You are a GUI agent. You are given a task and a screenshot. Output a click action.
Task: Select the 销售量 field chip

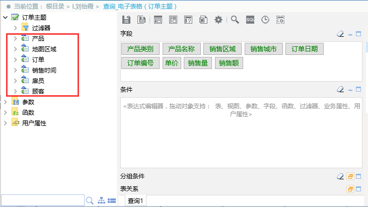pyautogui.click(x=198, y=63)
